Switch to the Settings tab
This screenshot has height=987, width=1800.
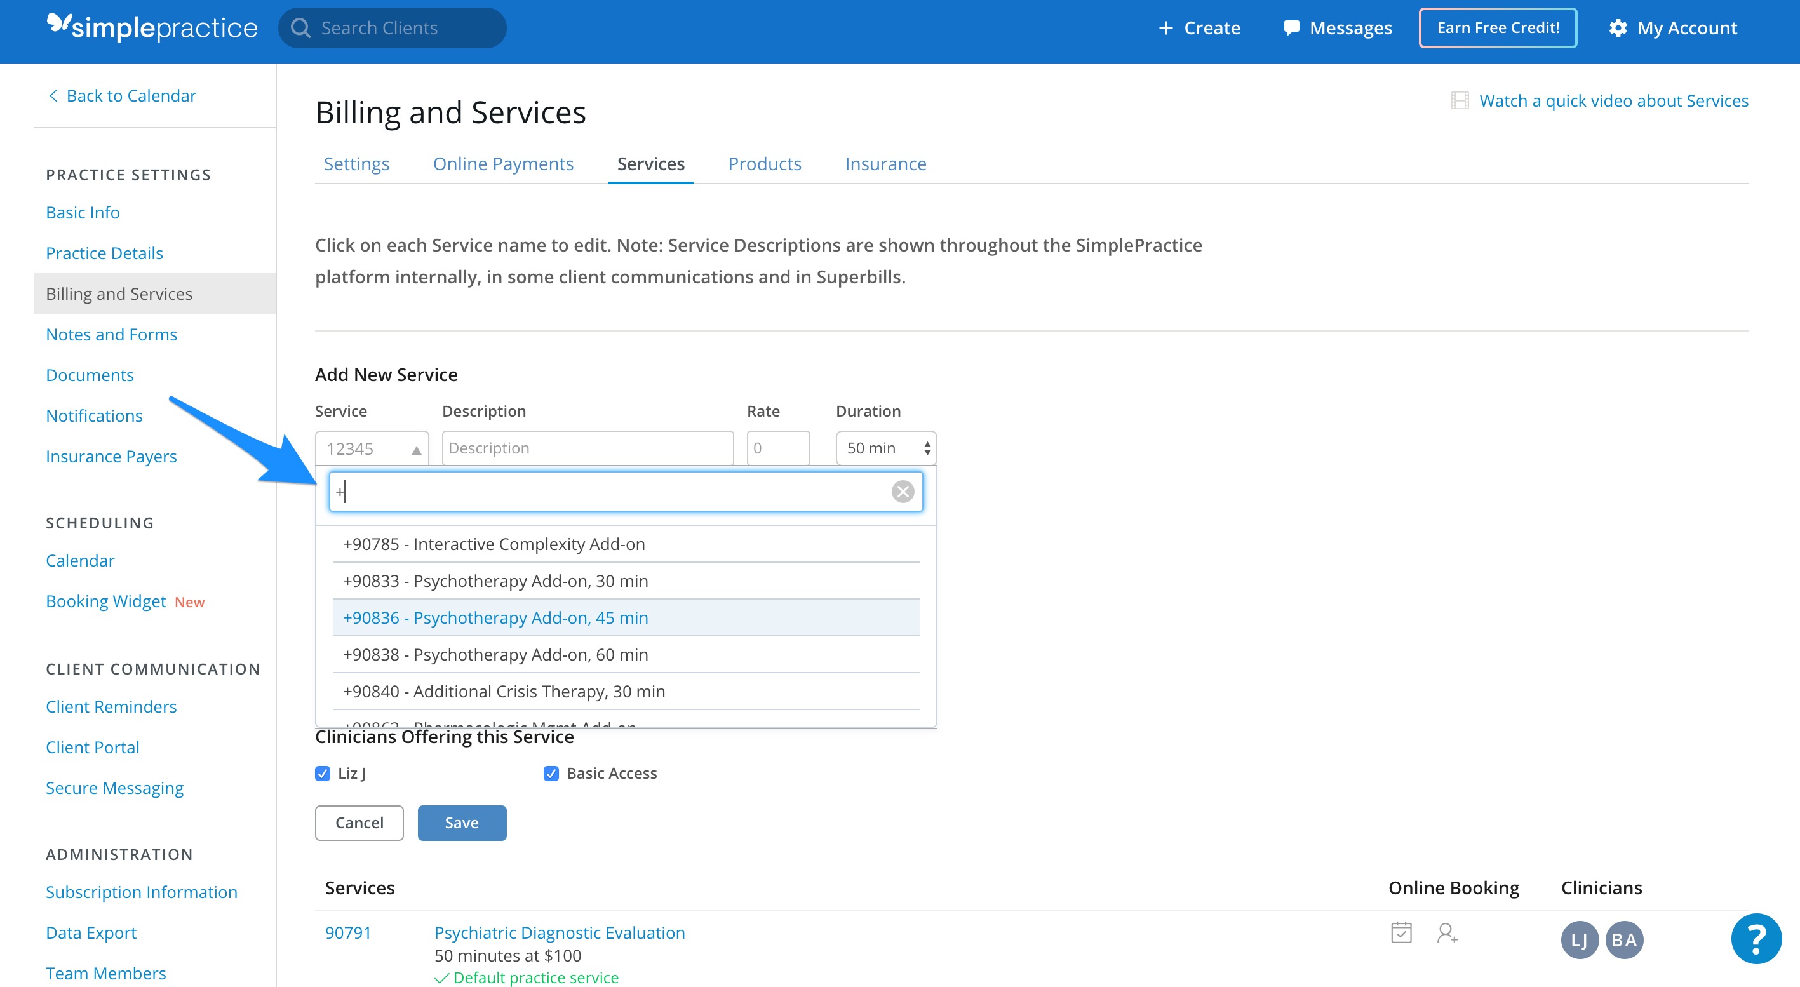(356, 163)
